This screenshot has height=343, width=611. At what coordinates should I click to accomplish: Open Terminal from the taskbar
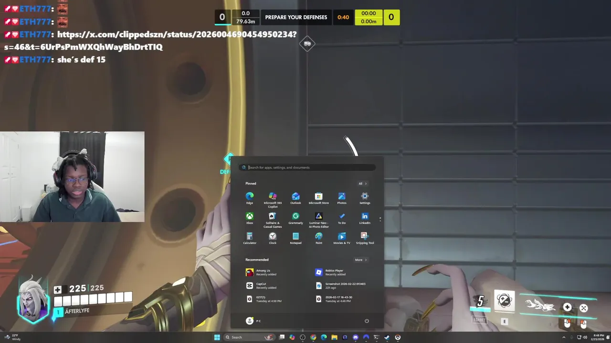376,337
